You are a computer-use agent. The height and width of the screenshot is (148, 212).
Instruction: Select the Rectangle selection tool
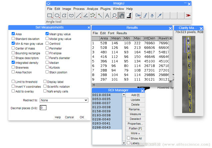coord(50,15)
